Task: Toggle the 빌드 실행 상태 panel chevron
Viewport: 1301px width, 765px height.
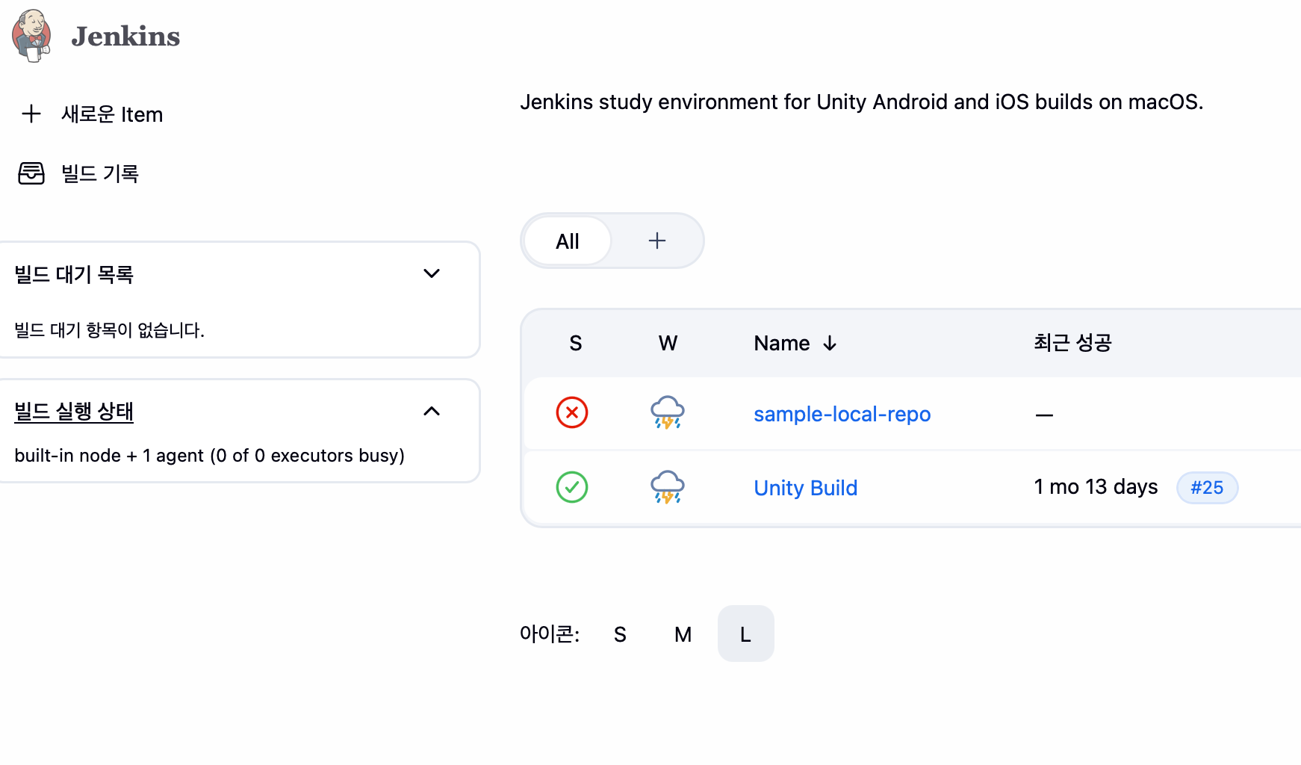Action: point(432,411)
